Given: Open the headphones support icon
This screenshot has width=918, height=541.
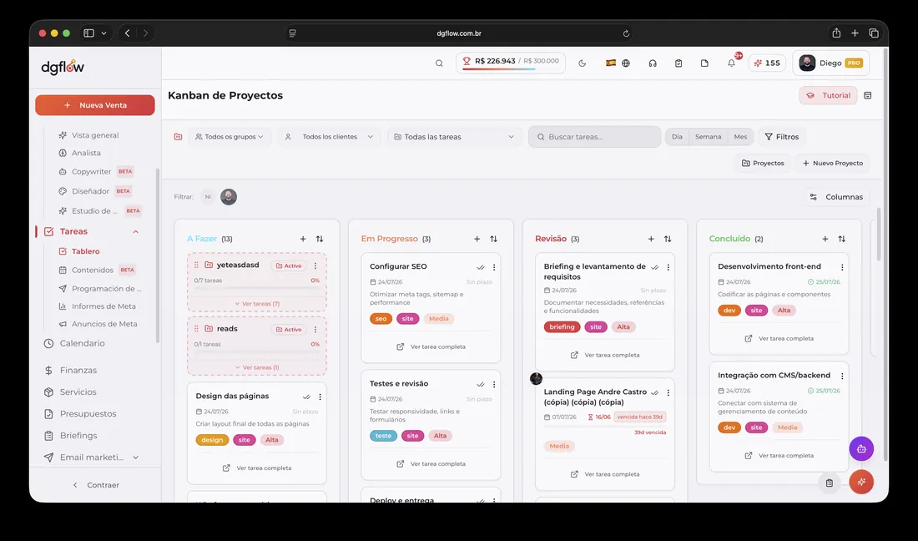Looking at the screenshot, I should point(653,63).
